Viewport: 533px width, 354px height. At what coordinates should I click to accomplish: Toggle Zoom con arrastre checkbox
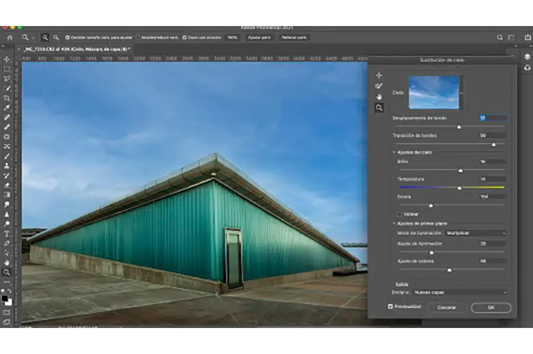[x=185, y=37]
